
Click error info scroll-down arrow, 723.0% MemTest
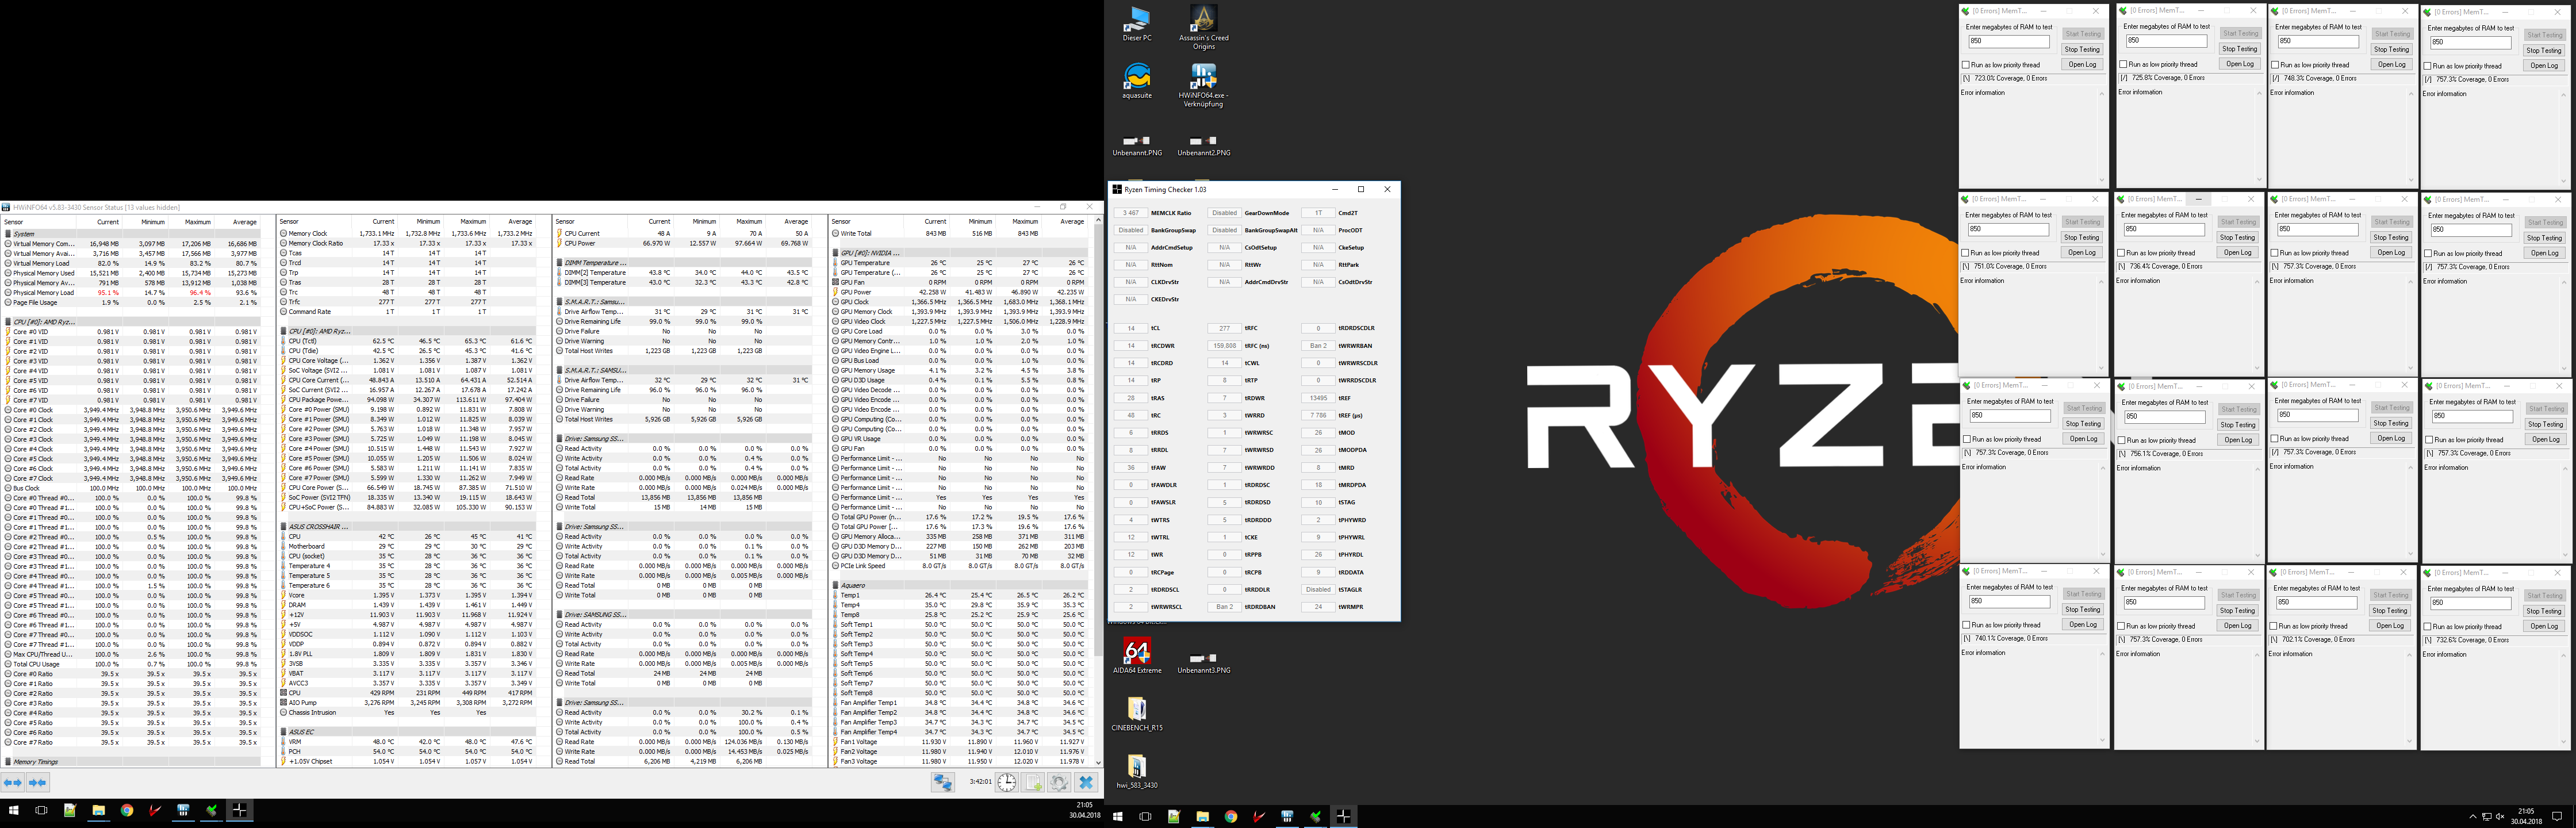click(x=2101, y=180)
